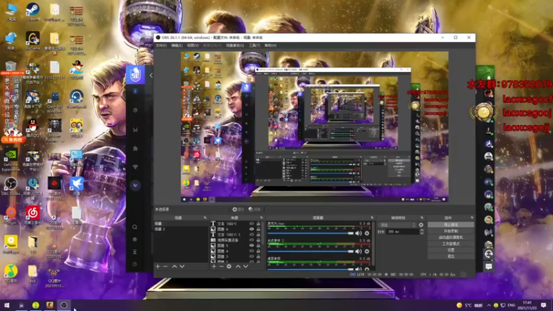Open second mixer channel gear settings

pyautogui.click(x=367, y=252)
